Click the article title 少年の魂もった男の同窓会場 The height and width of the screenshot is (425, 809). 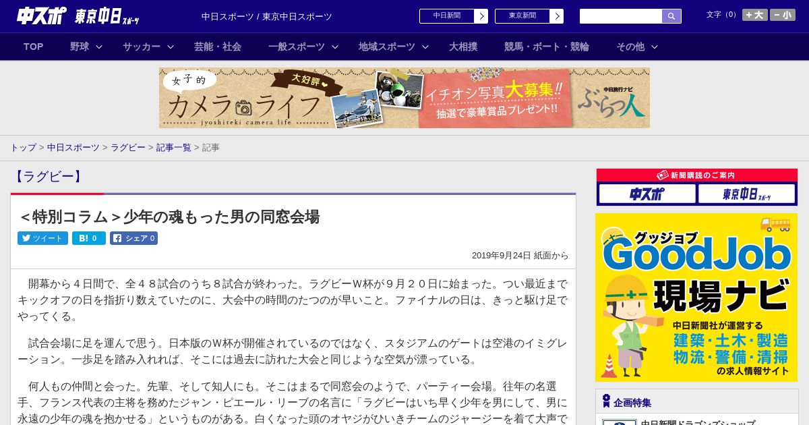coord(169,217)
